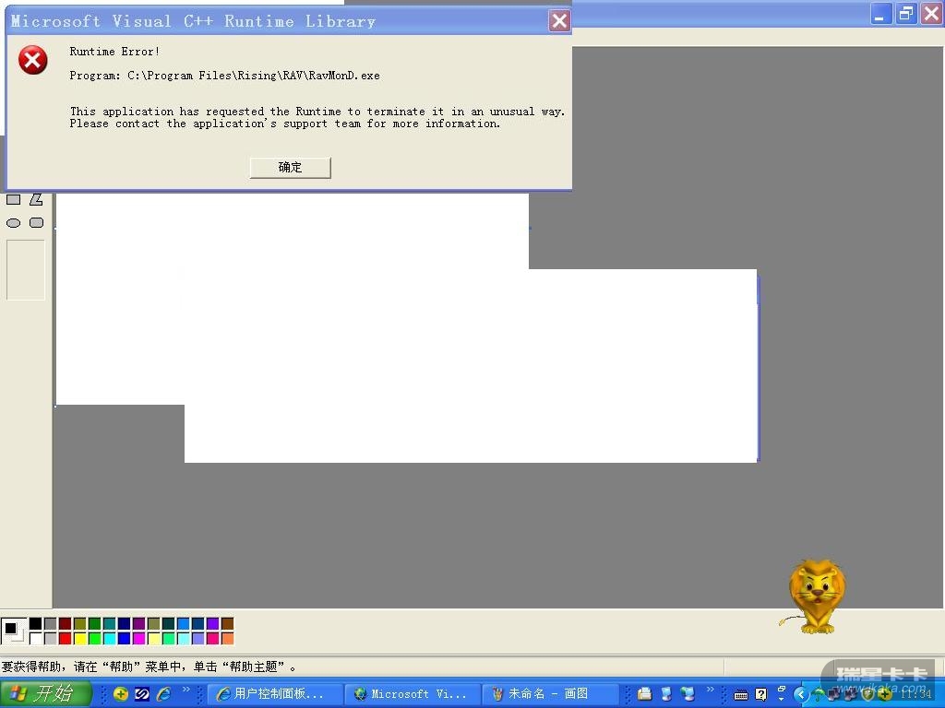Select the Rectangle tool in Paint
Screen dimensions: 945x708
coord(13,199)
